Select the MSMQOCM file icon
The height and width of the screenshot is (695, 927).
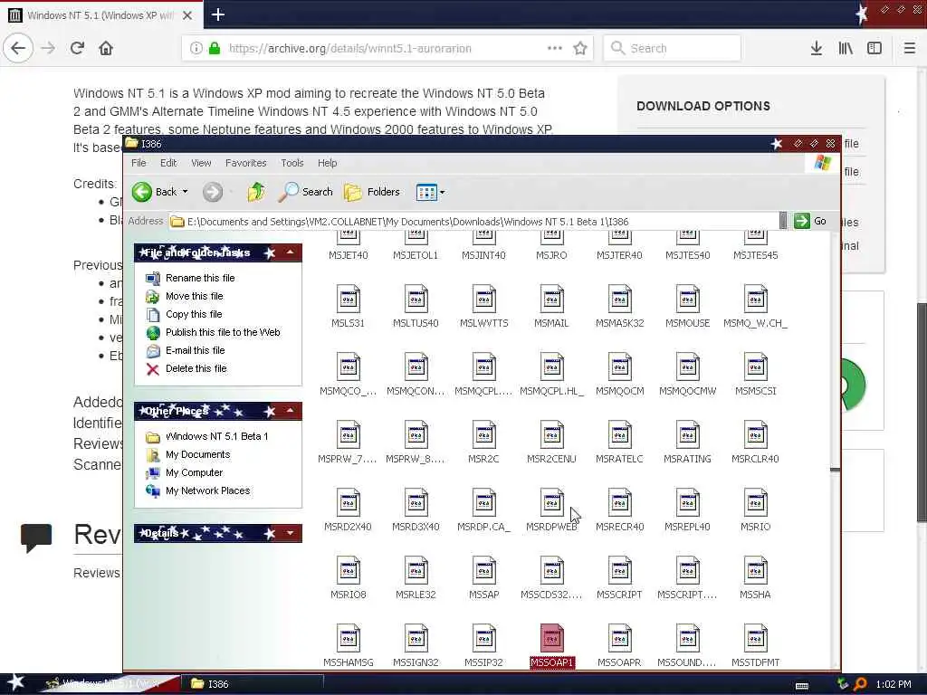[x=619, y=367]
